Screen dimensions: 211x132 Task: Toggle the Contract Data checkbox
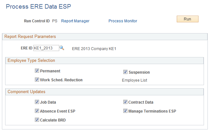(126, 102)
